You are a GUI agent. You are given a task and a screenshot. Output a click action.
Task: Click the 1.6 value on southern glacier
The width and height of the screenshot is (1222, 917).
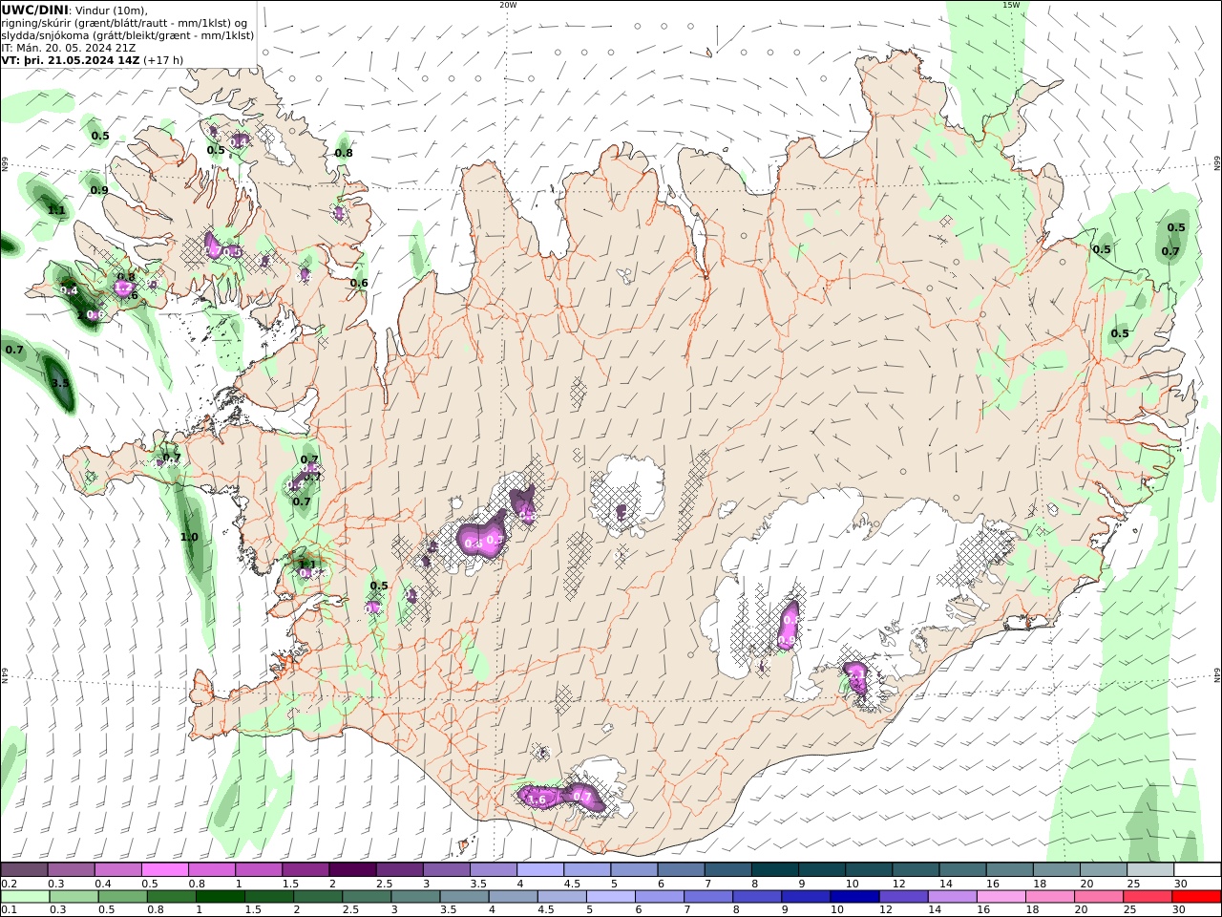tap(537, 800)
